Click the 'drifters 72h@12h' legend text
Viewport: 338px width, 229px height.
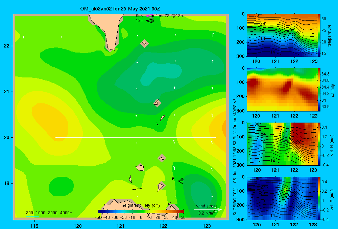coord(167,16)
